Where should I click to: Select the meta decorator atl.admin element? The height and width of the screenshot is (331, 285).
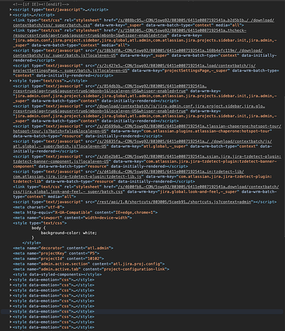tap(63, 248)
